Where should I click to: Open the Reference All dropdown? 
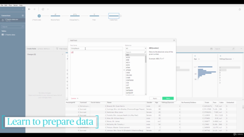tap(136, 48)
